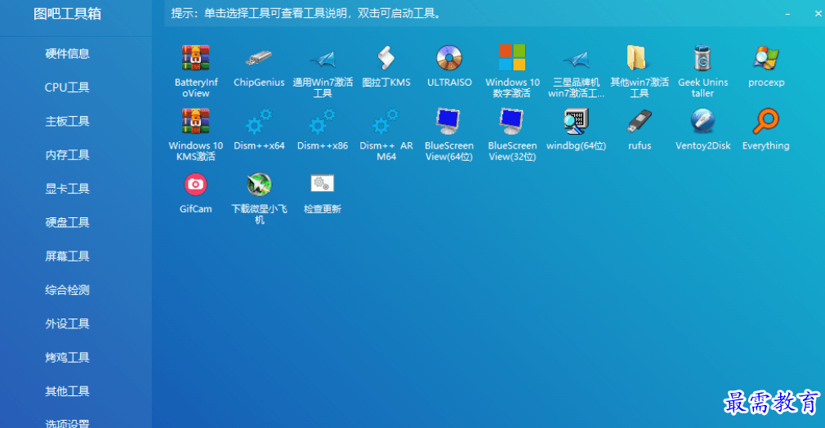Select BlueScreenView(32位) icon

pos(512,121)
